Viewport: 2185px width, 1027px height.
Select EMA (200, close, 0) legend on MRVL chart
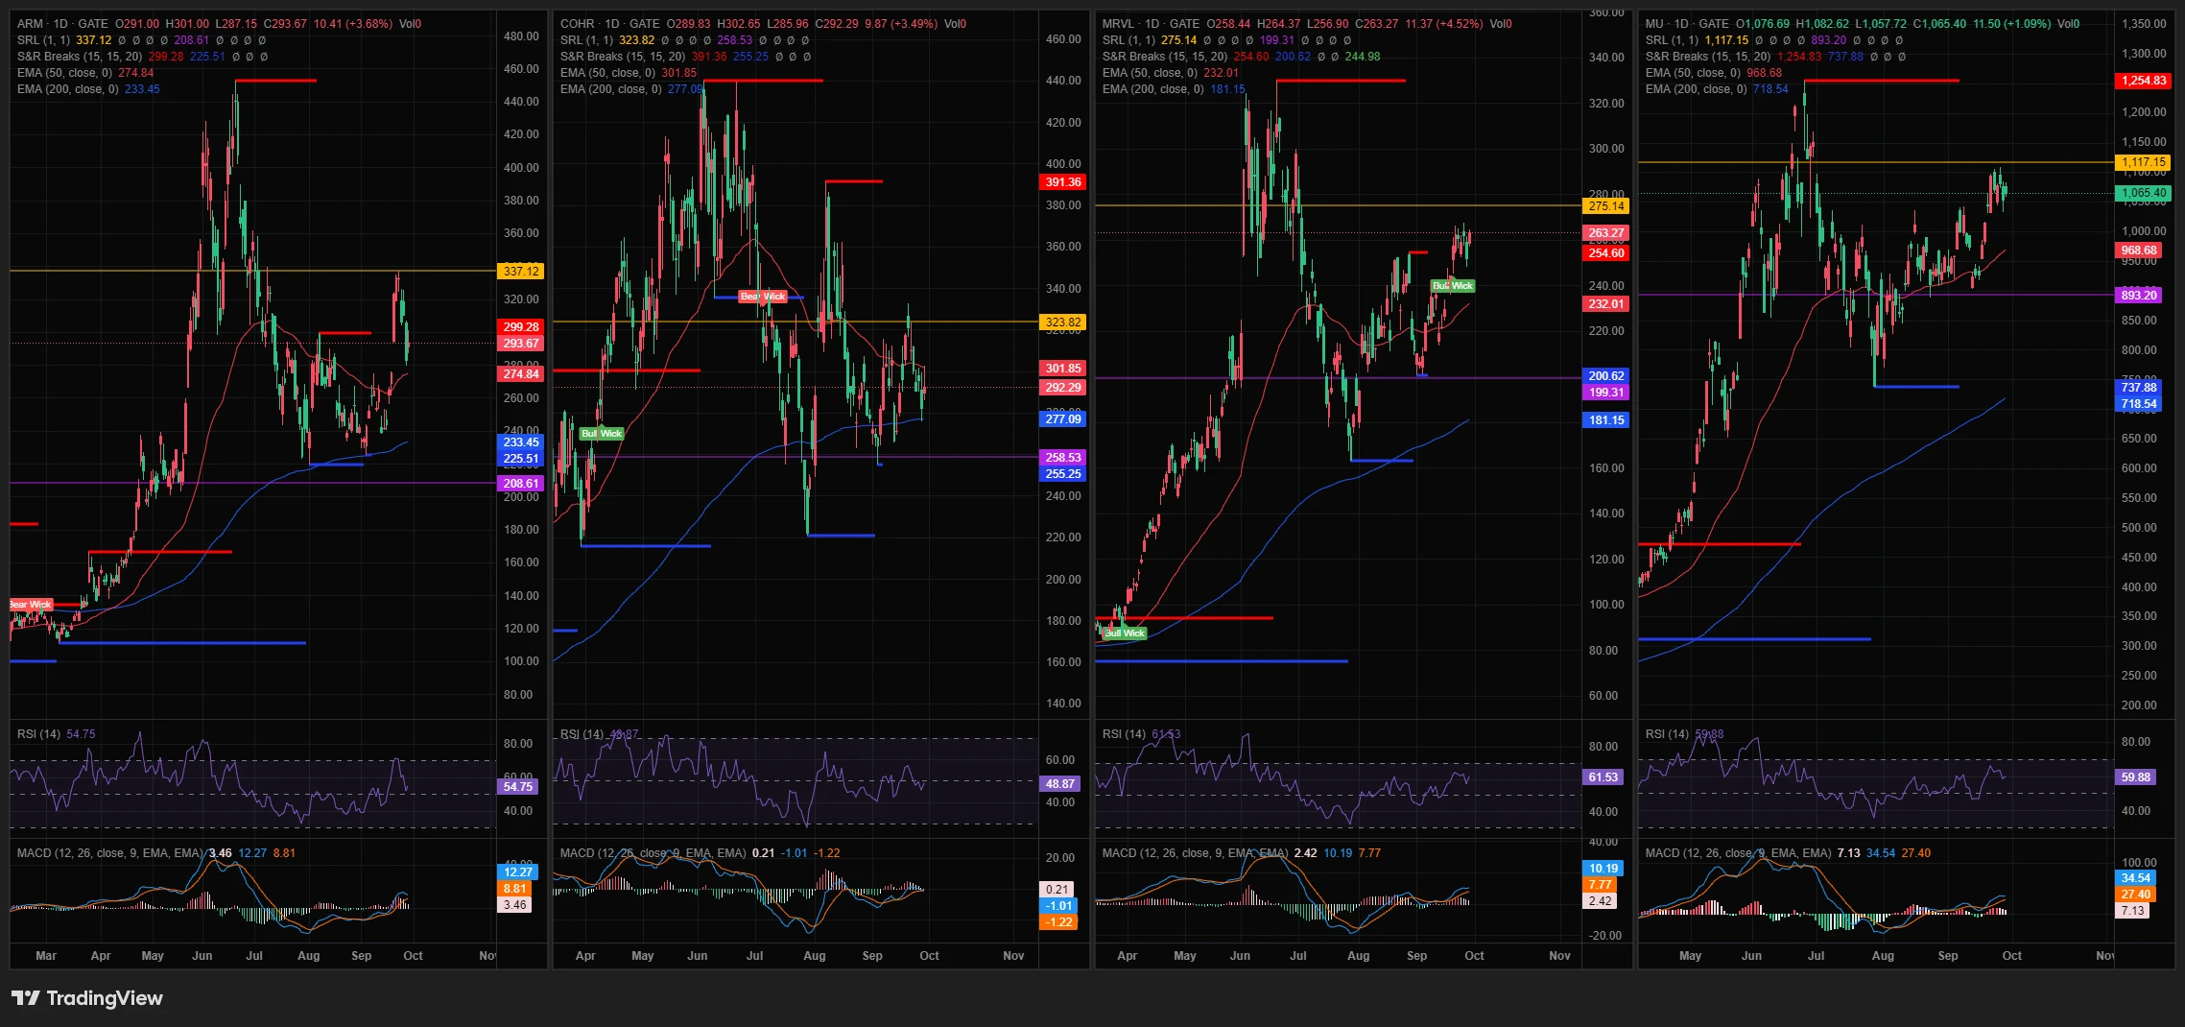(x=1153, y=89)
